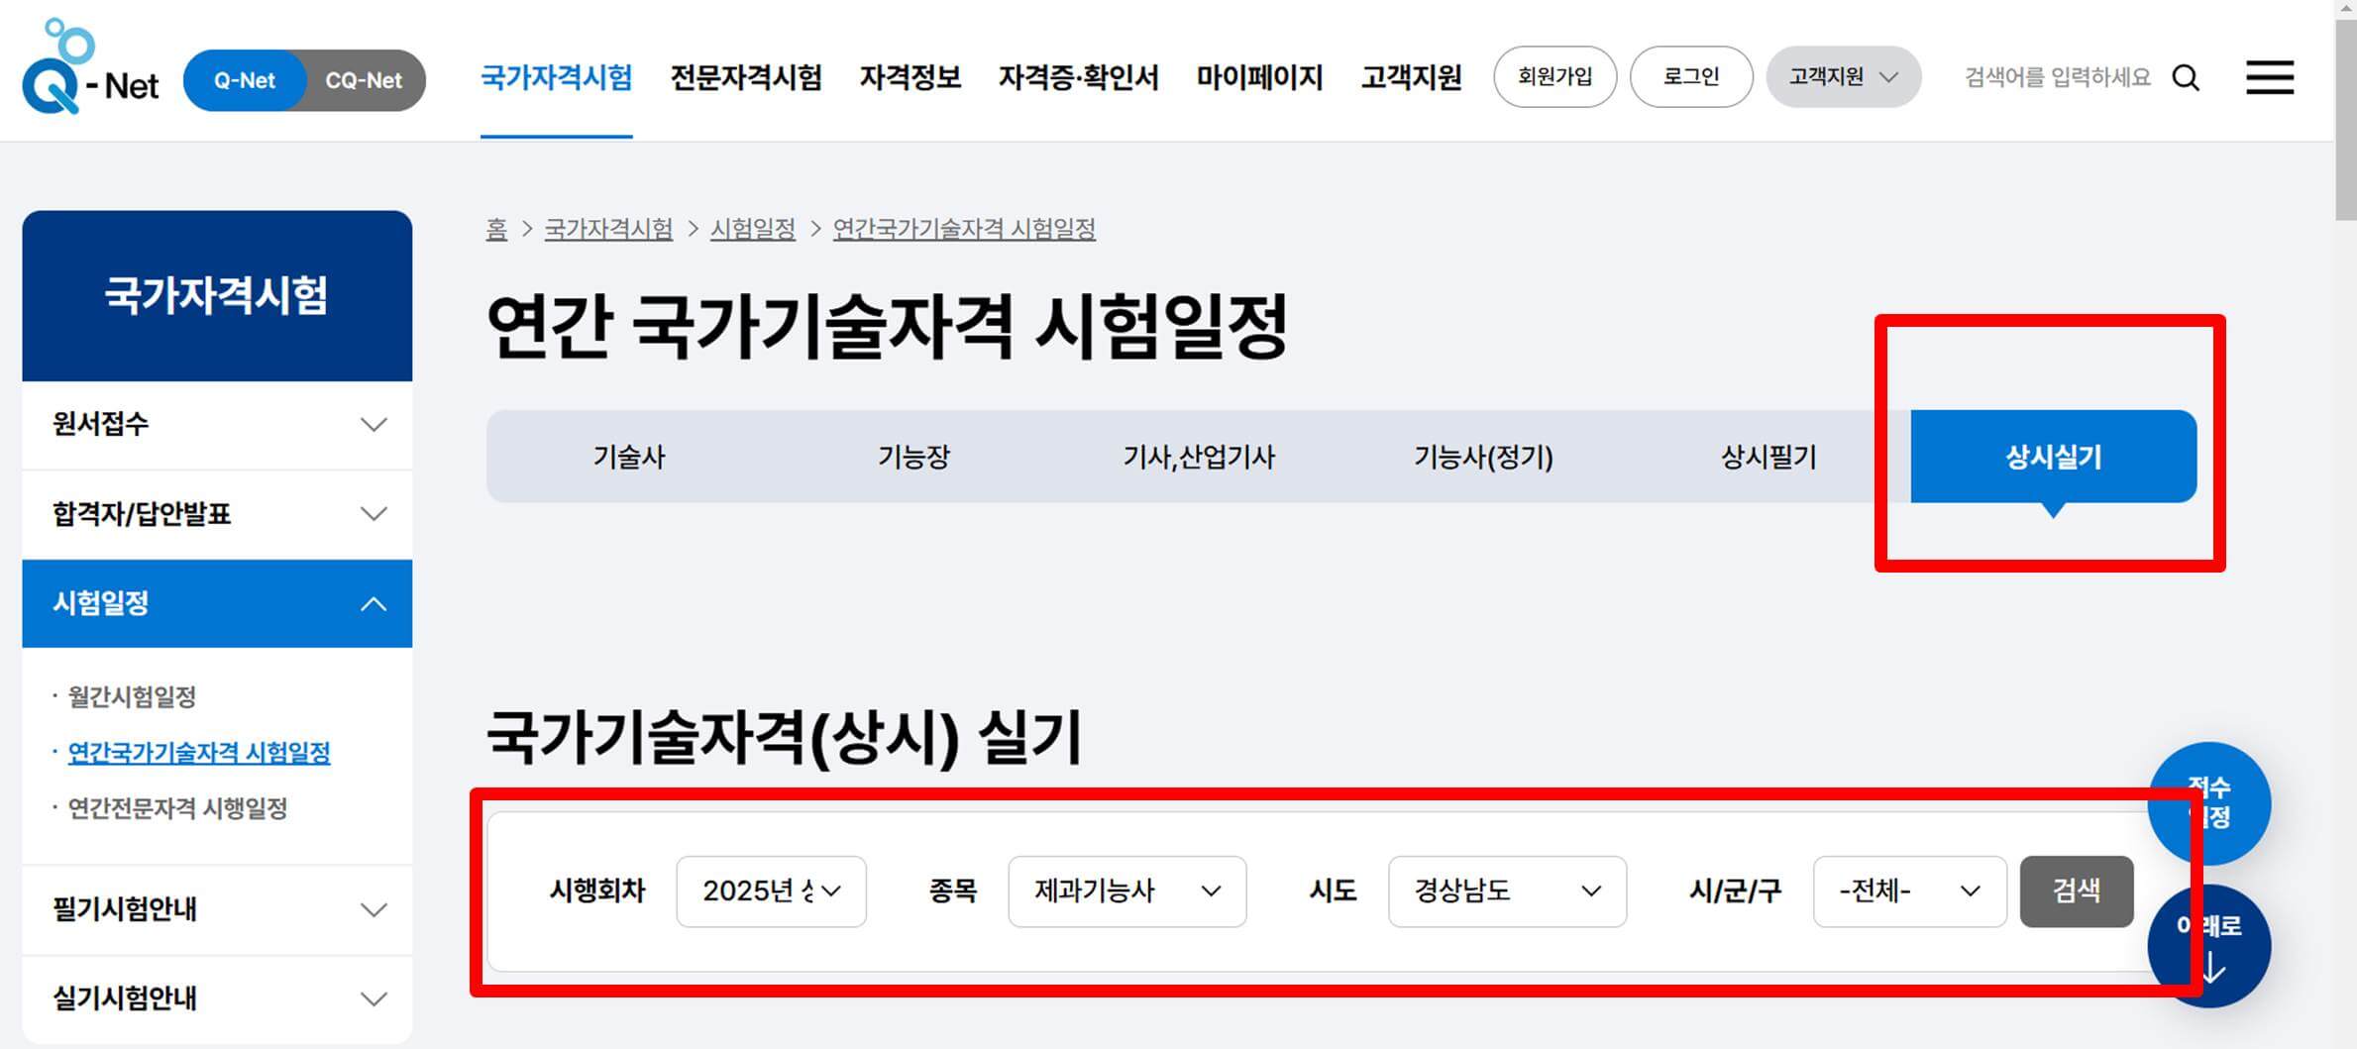Switch to the 상시필기 tab
The height and width of the screenshot is (1049, 2357).
(x=1768, y=457)
